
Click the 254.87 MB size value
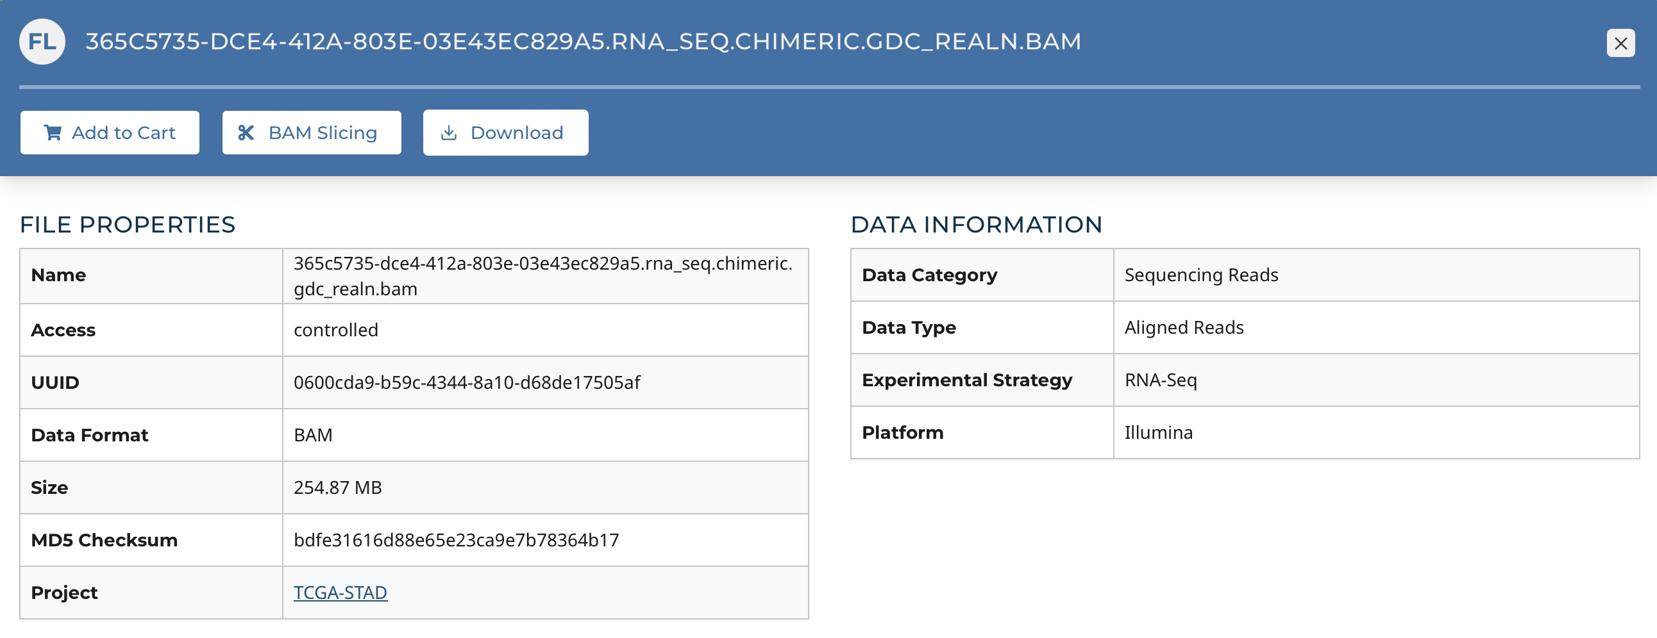338,487
